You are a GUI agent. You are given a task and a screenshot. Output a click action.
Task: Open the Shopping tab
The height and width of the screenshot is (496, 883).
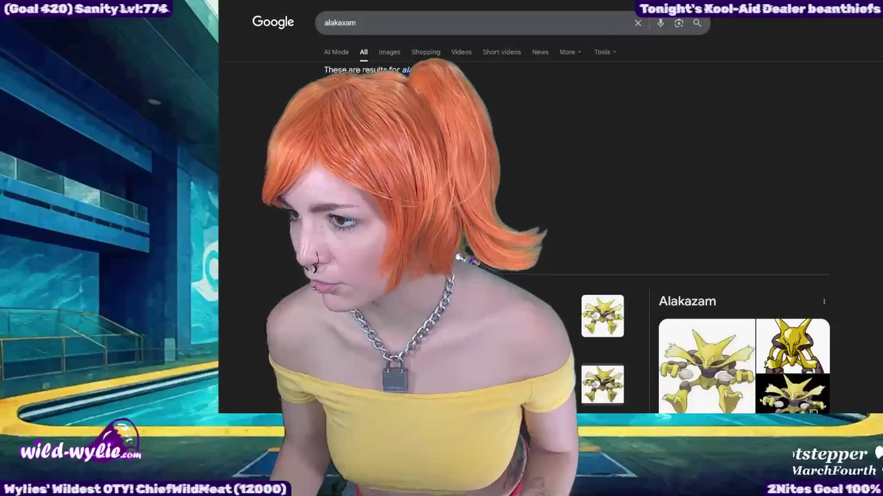click(426, 52)
